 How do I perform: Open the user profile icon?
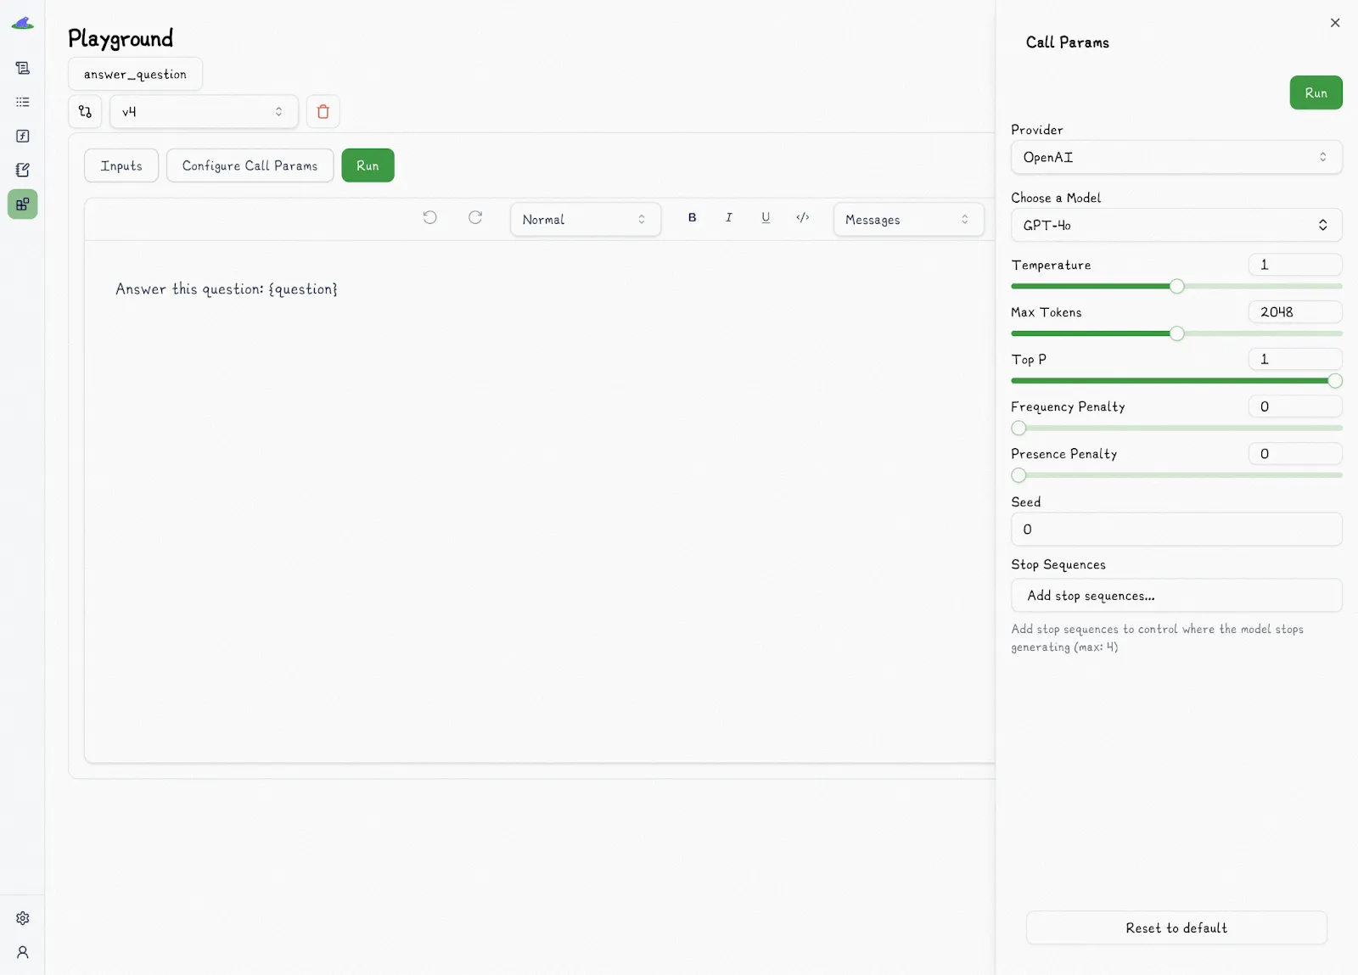(x=23, y=952)
